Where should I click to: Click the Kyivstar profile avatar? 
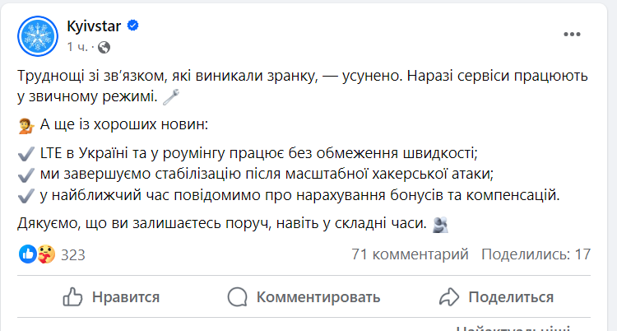click(x=37, y=35)
